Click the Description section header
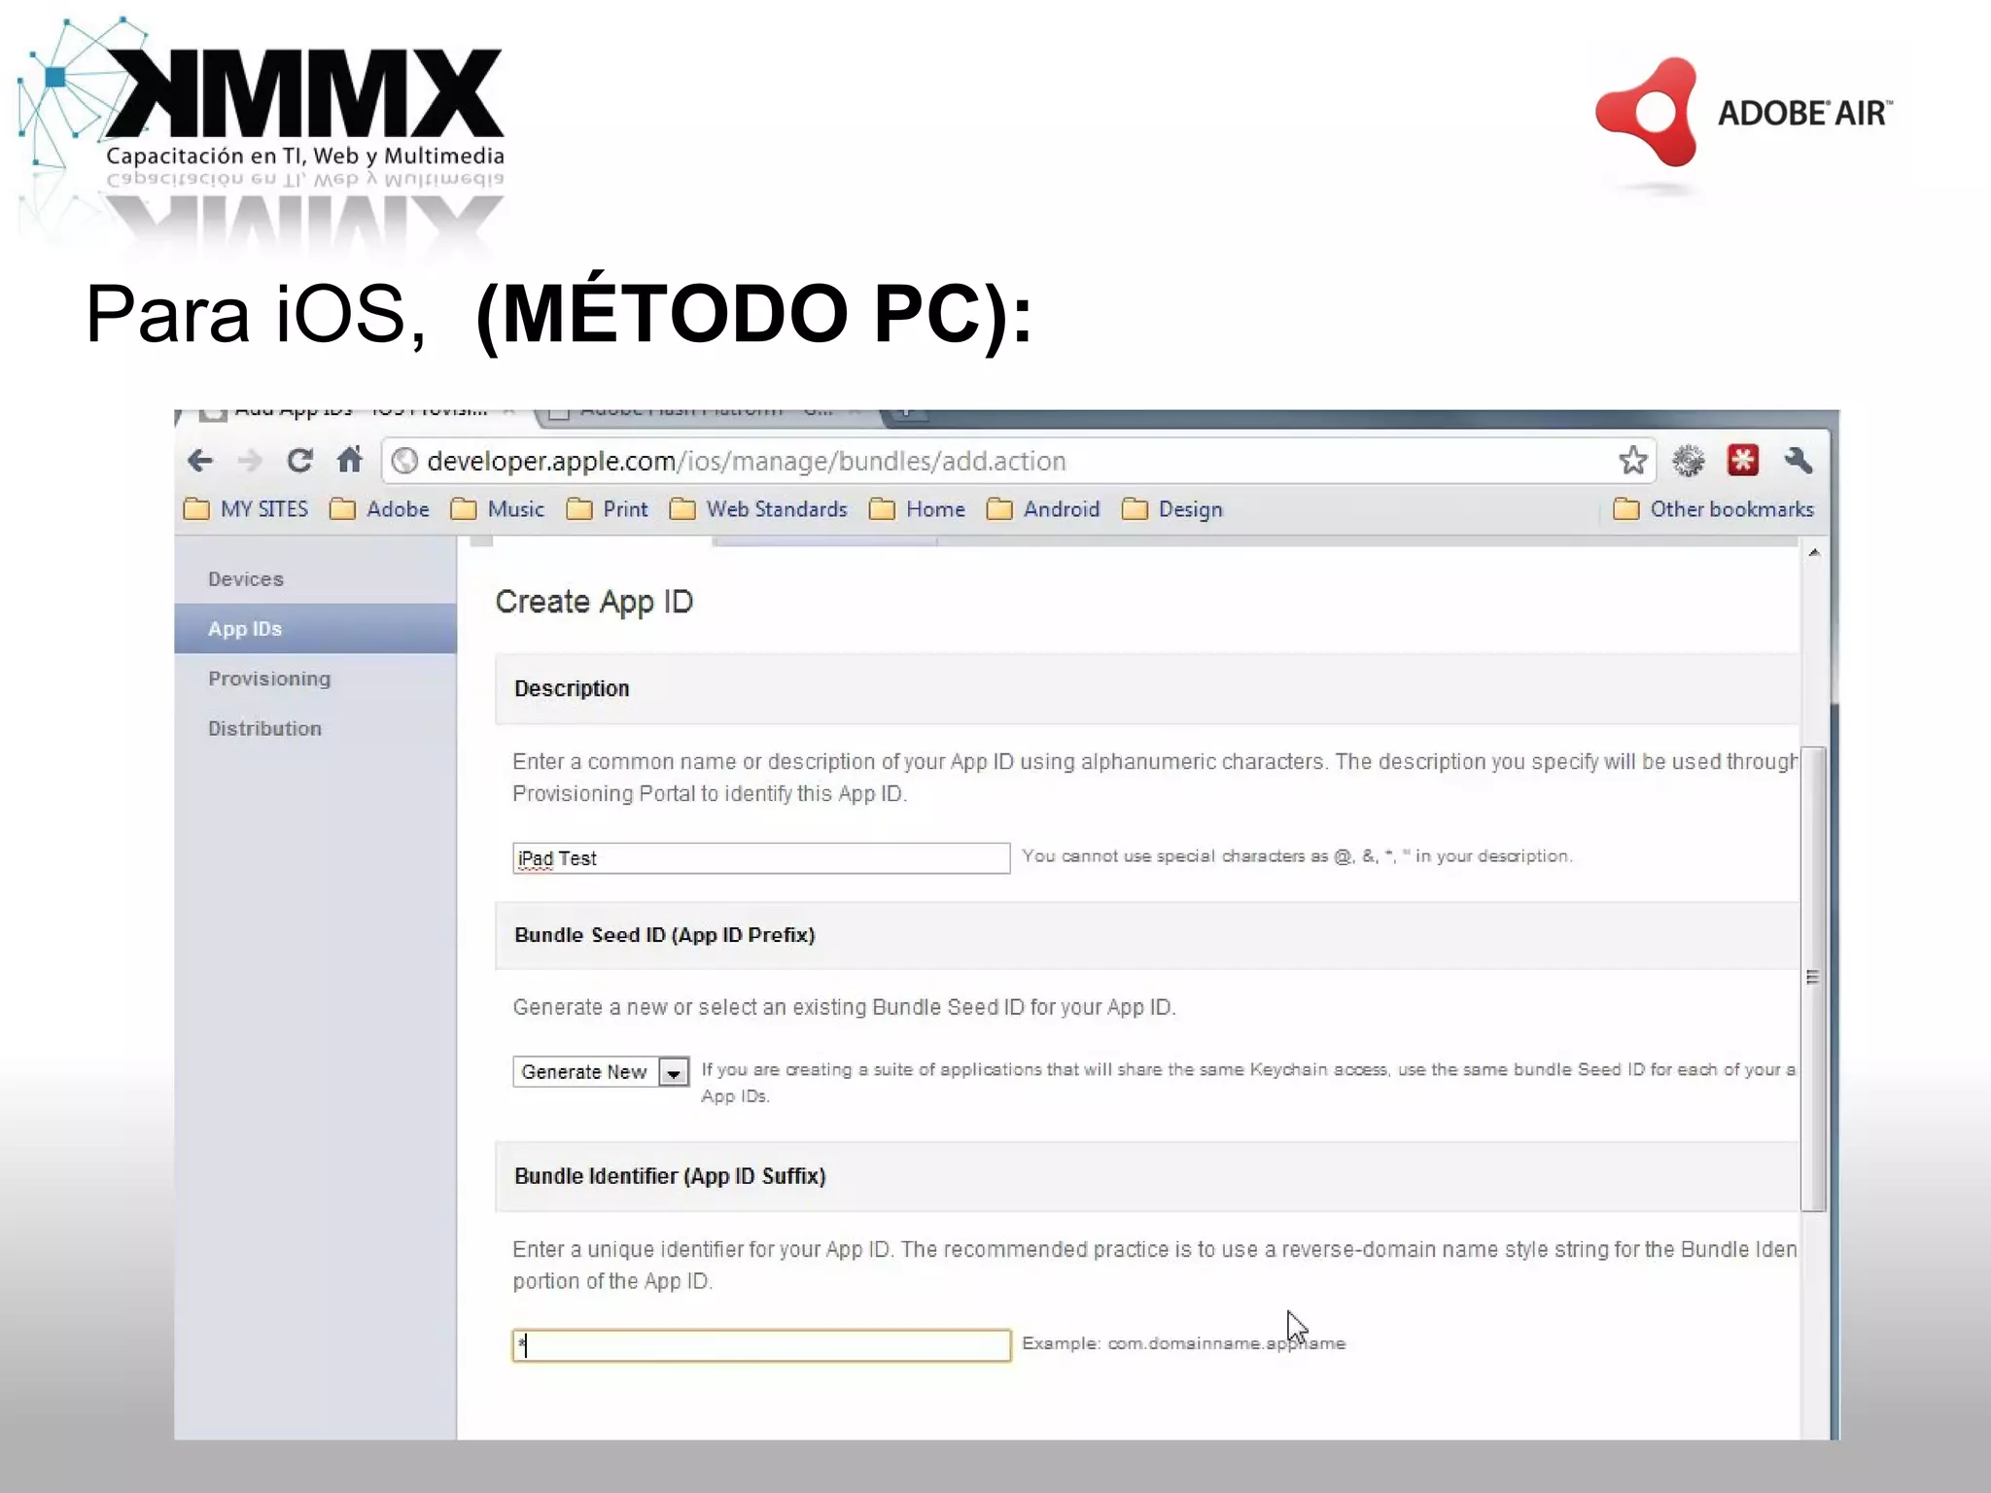 1147,688
